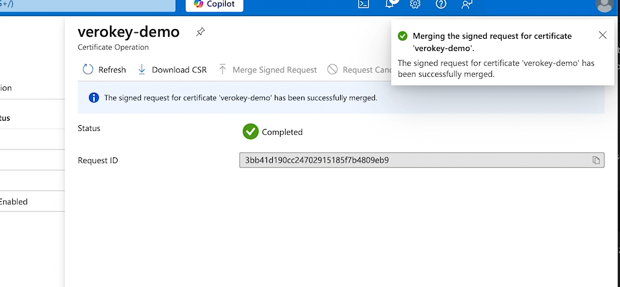Copy the Request ID to clipboard
Screen dimensions: 620x287
[596, 160]
